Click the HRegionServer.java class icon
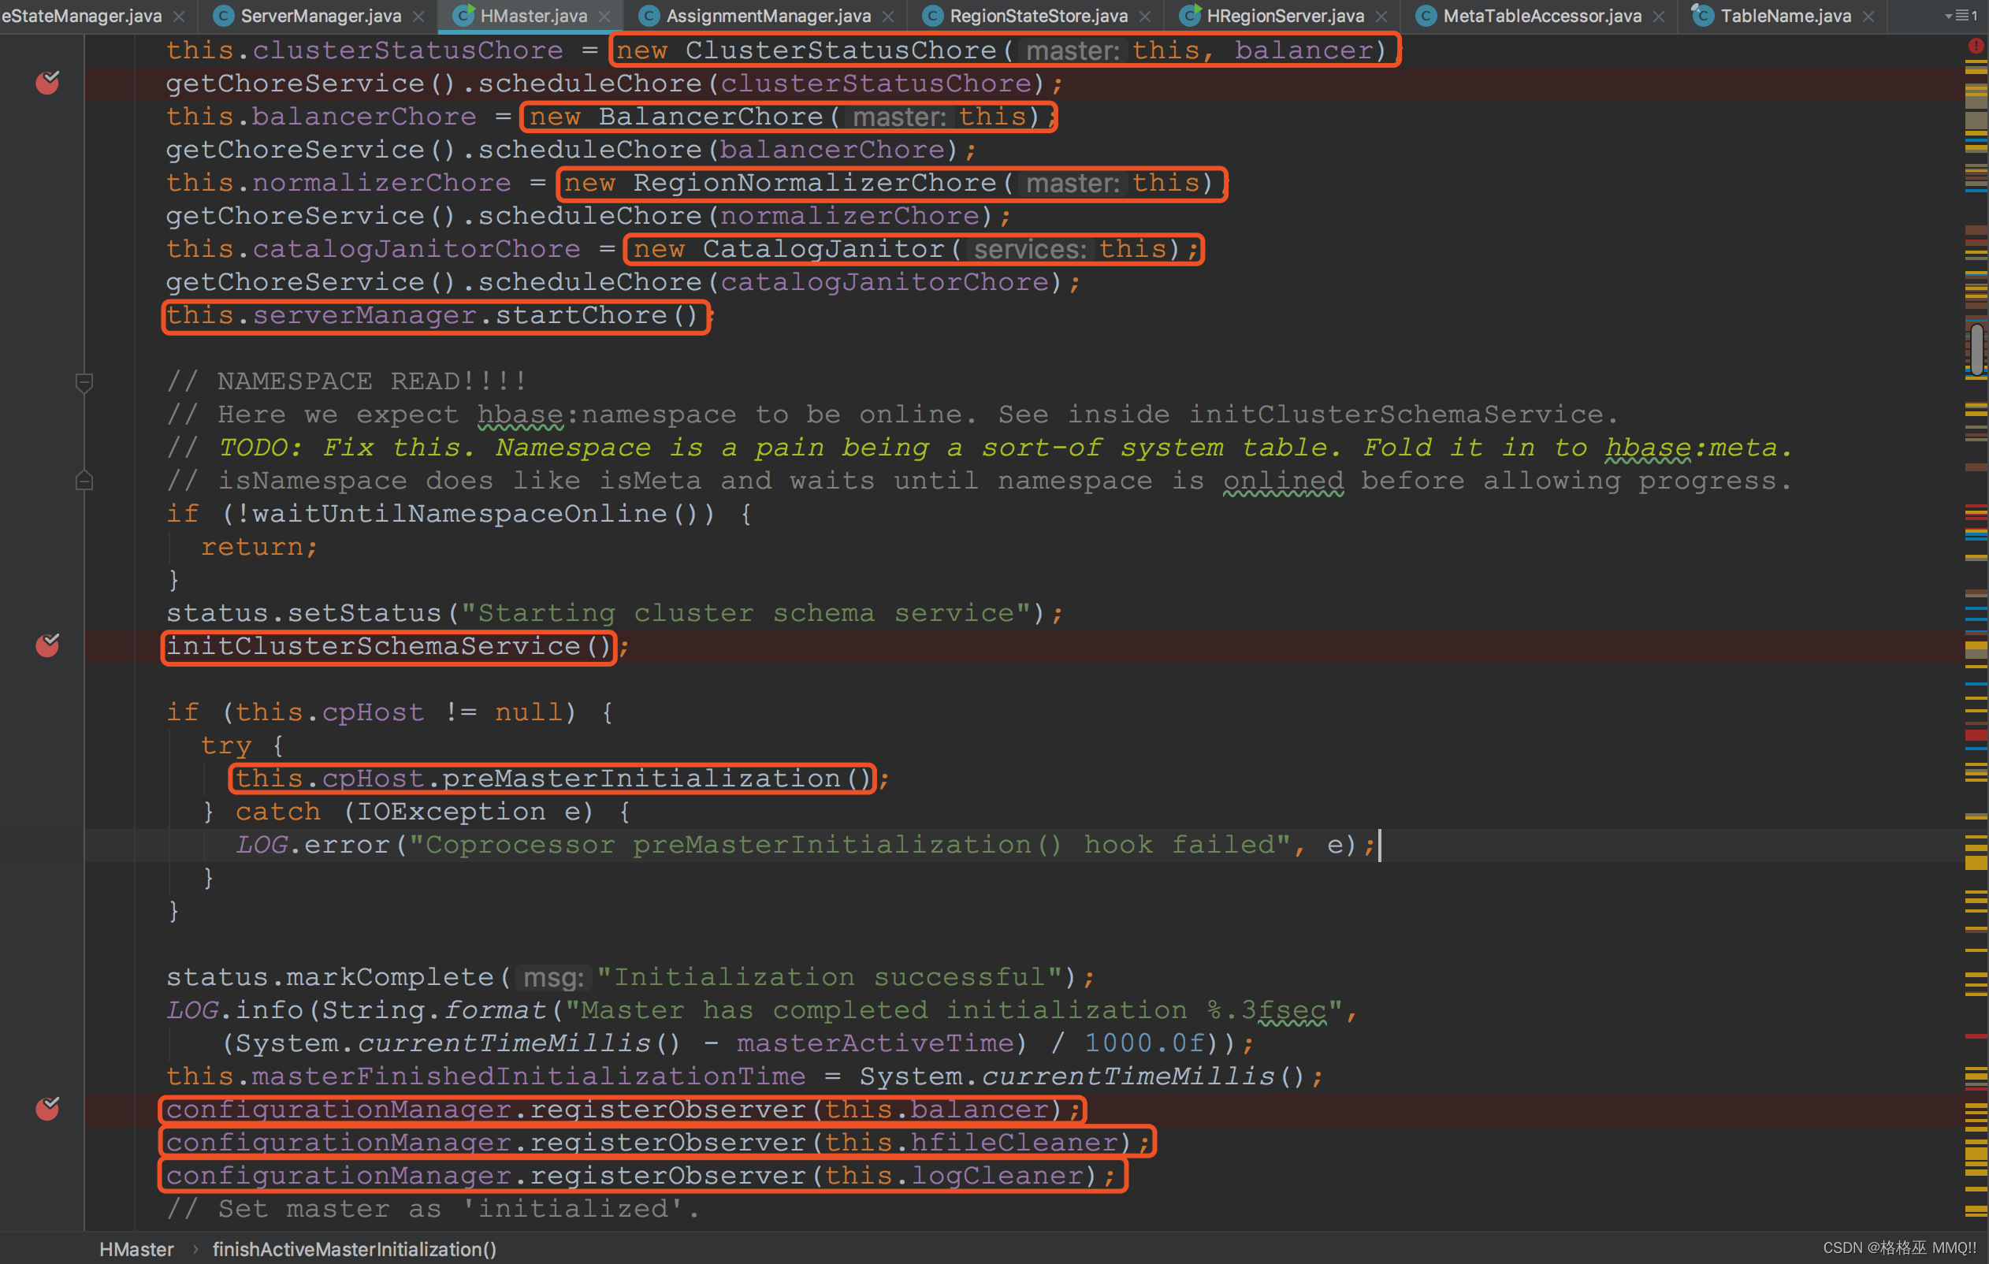This screenshot has width=1989, height=1264. tap(1189, 15)
